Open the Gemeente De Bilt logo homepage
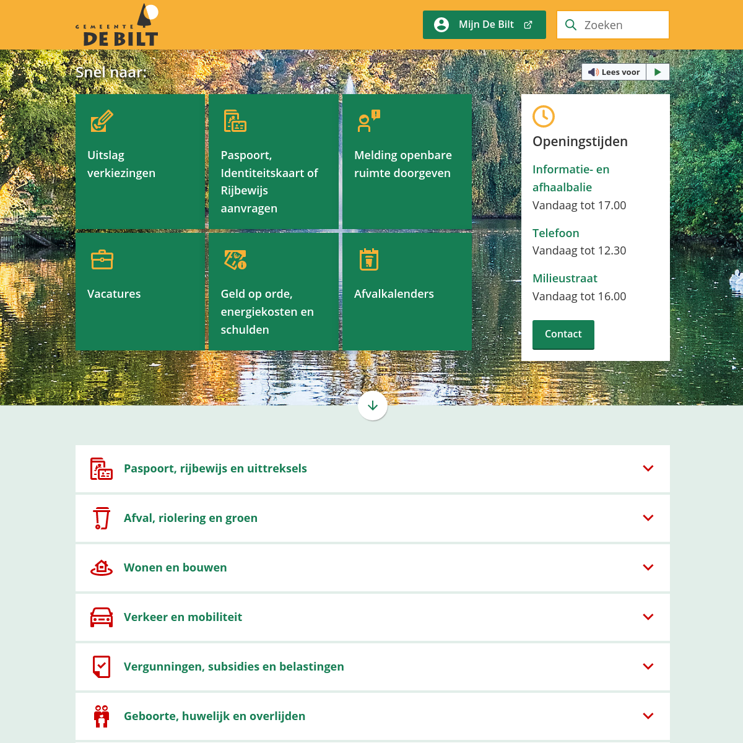The image size is (743, 743). 117,25
